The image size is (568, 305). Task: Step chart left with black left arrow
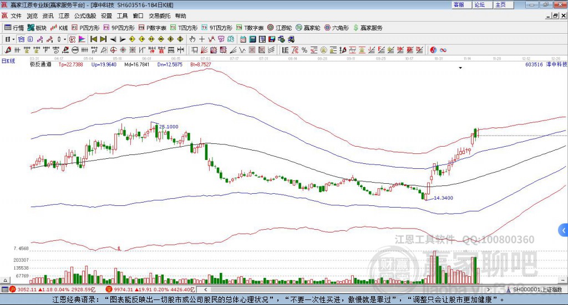pyautogui.click(x=113, y=39)
